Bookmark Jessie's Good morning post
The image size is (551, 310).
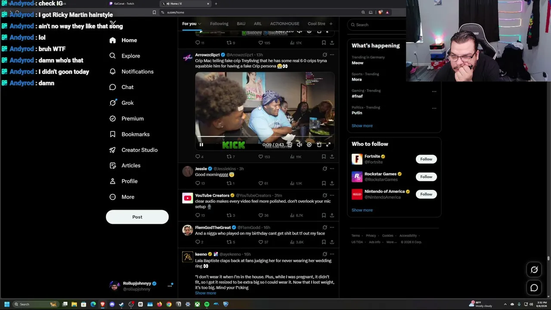[324, 183]
